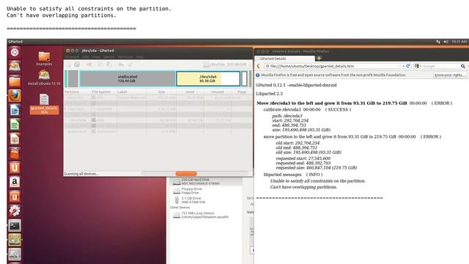Click the info icon in Firefox notification bar

pos(257,75)
